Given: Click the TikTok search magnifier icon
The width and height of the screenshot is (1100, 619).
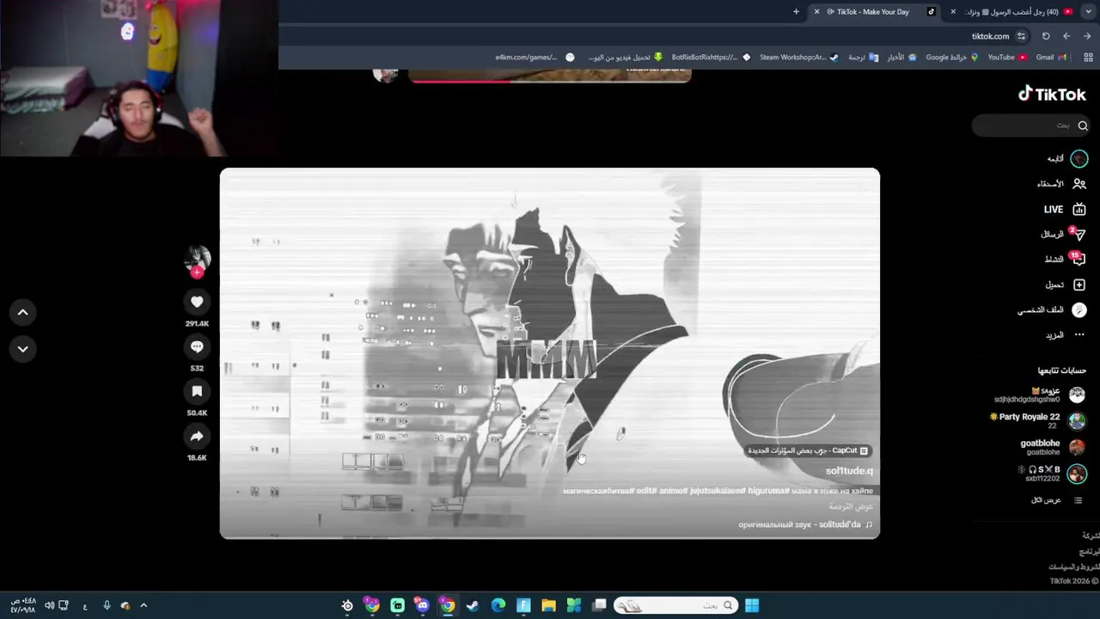Looking at the screenshot, I should (x=1083, y=126).
